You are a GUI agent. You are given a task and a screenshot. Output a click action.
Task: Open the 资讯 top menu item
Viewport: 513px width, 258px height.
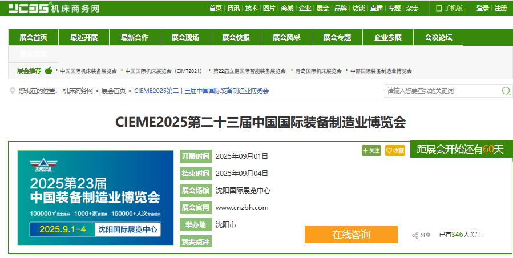coord(233,8)
